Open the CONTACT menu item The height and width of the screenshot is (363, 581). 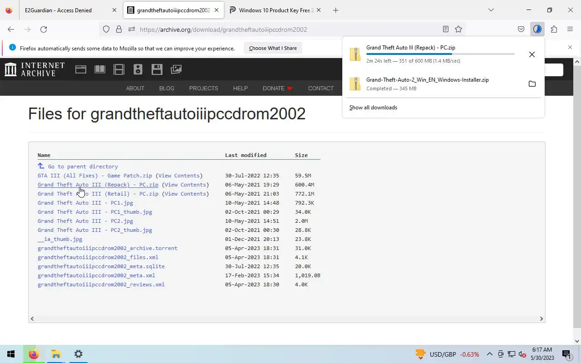321,88
